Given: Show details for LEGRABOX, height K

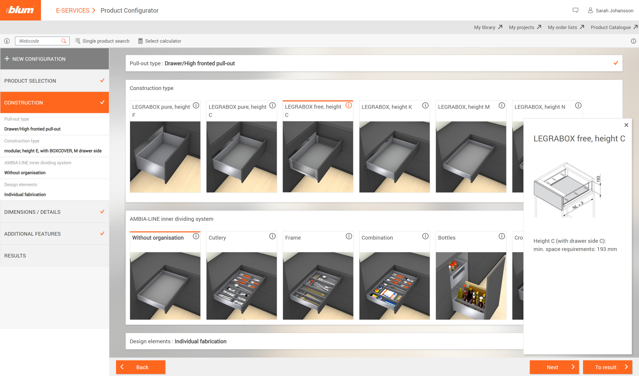Looking at the screenshot, I should (x=425, y=105).
